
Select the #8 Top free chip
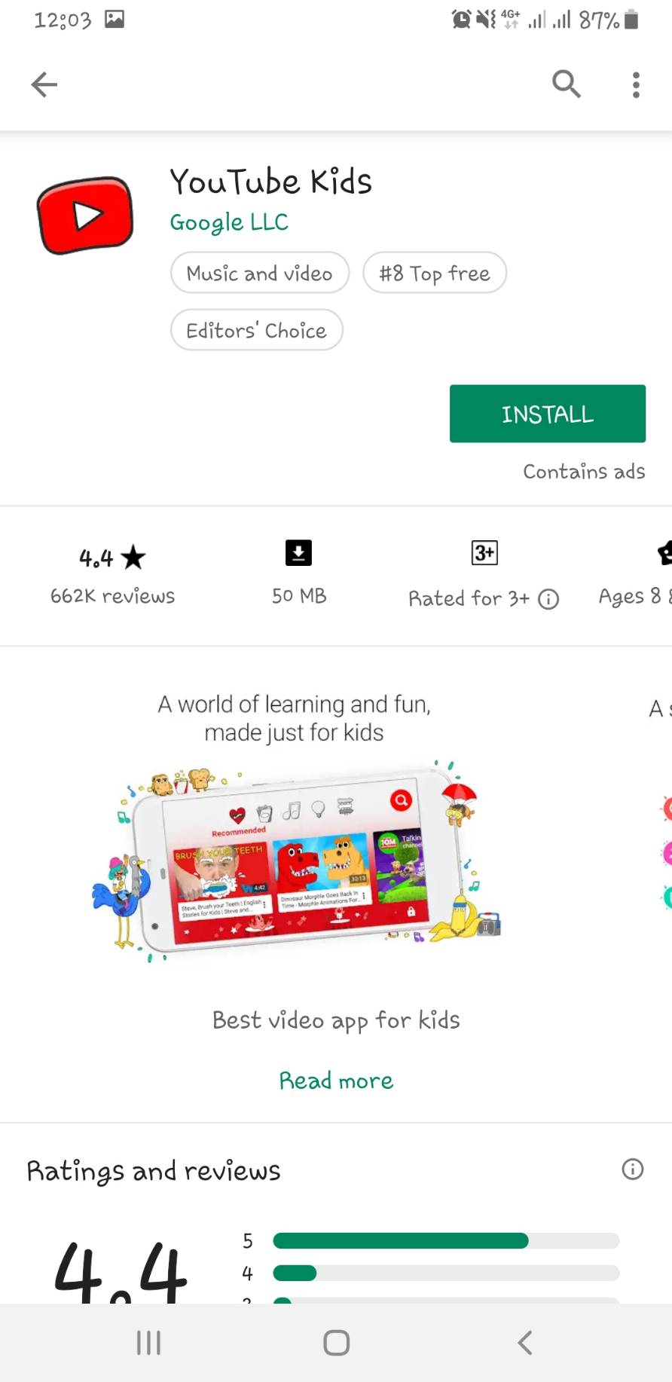tap(435, 273)
